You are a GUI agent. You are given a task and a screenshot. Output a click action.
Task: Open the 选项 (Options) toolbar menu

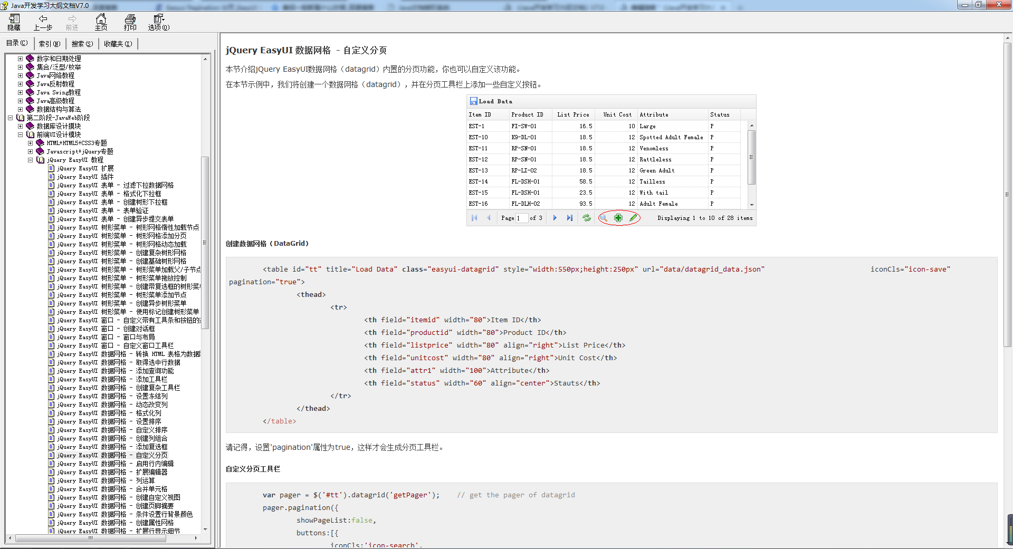(158, 23)
